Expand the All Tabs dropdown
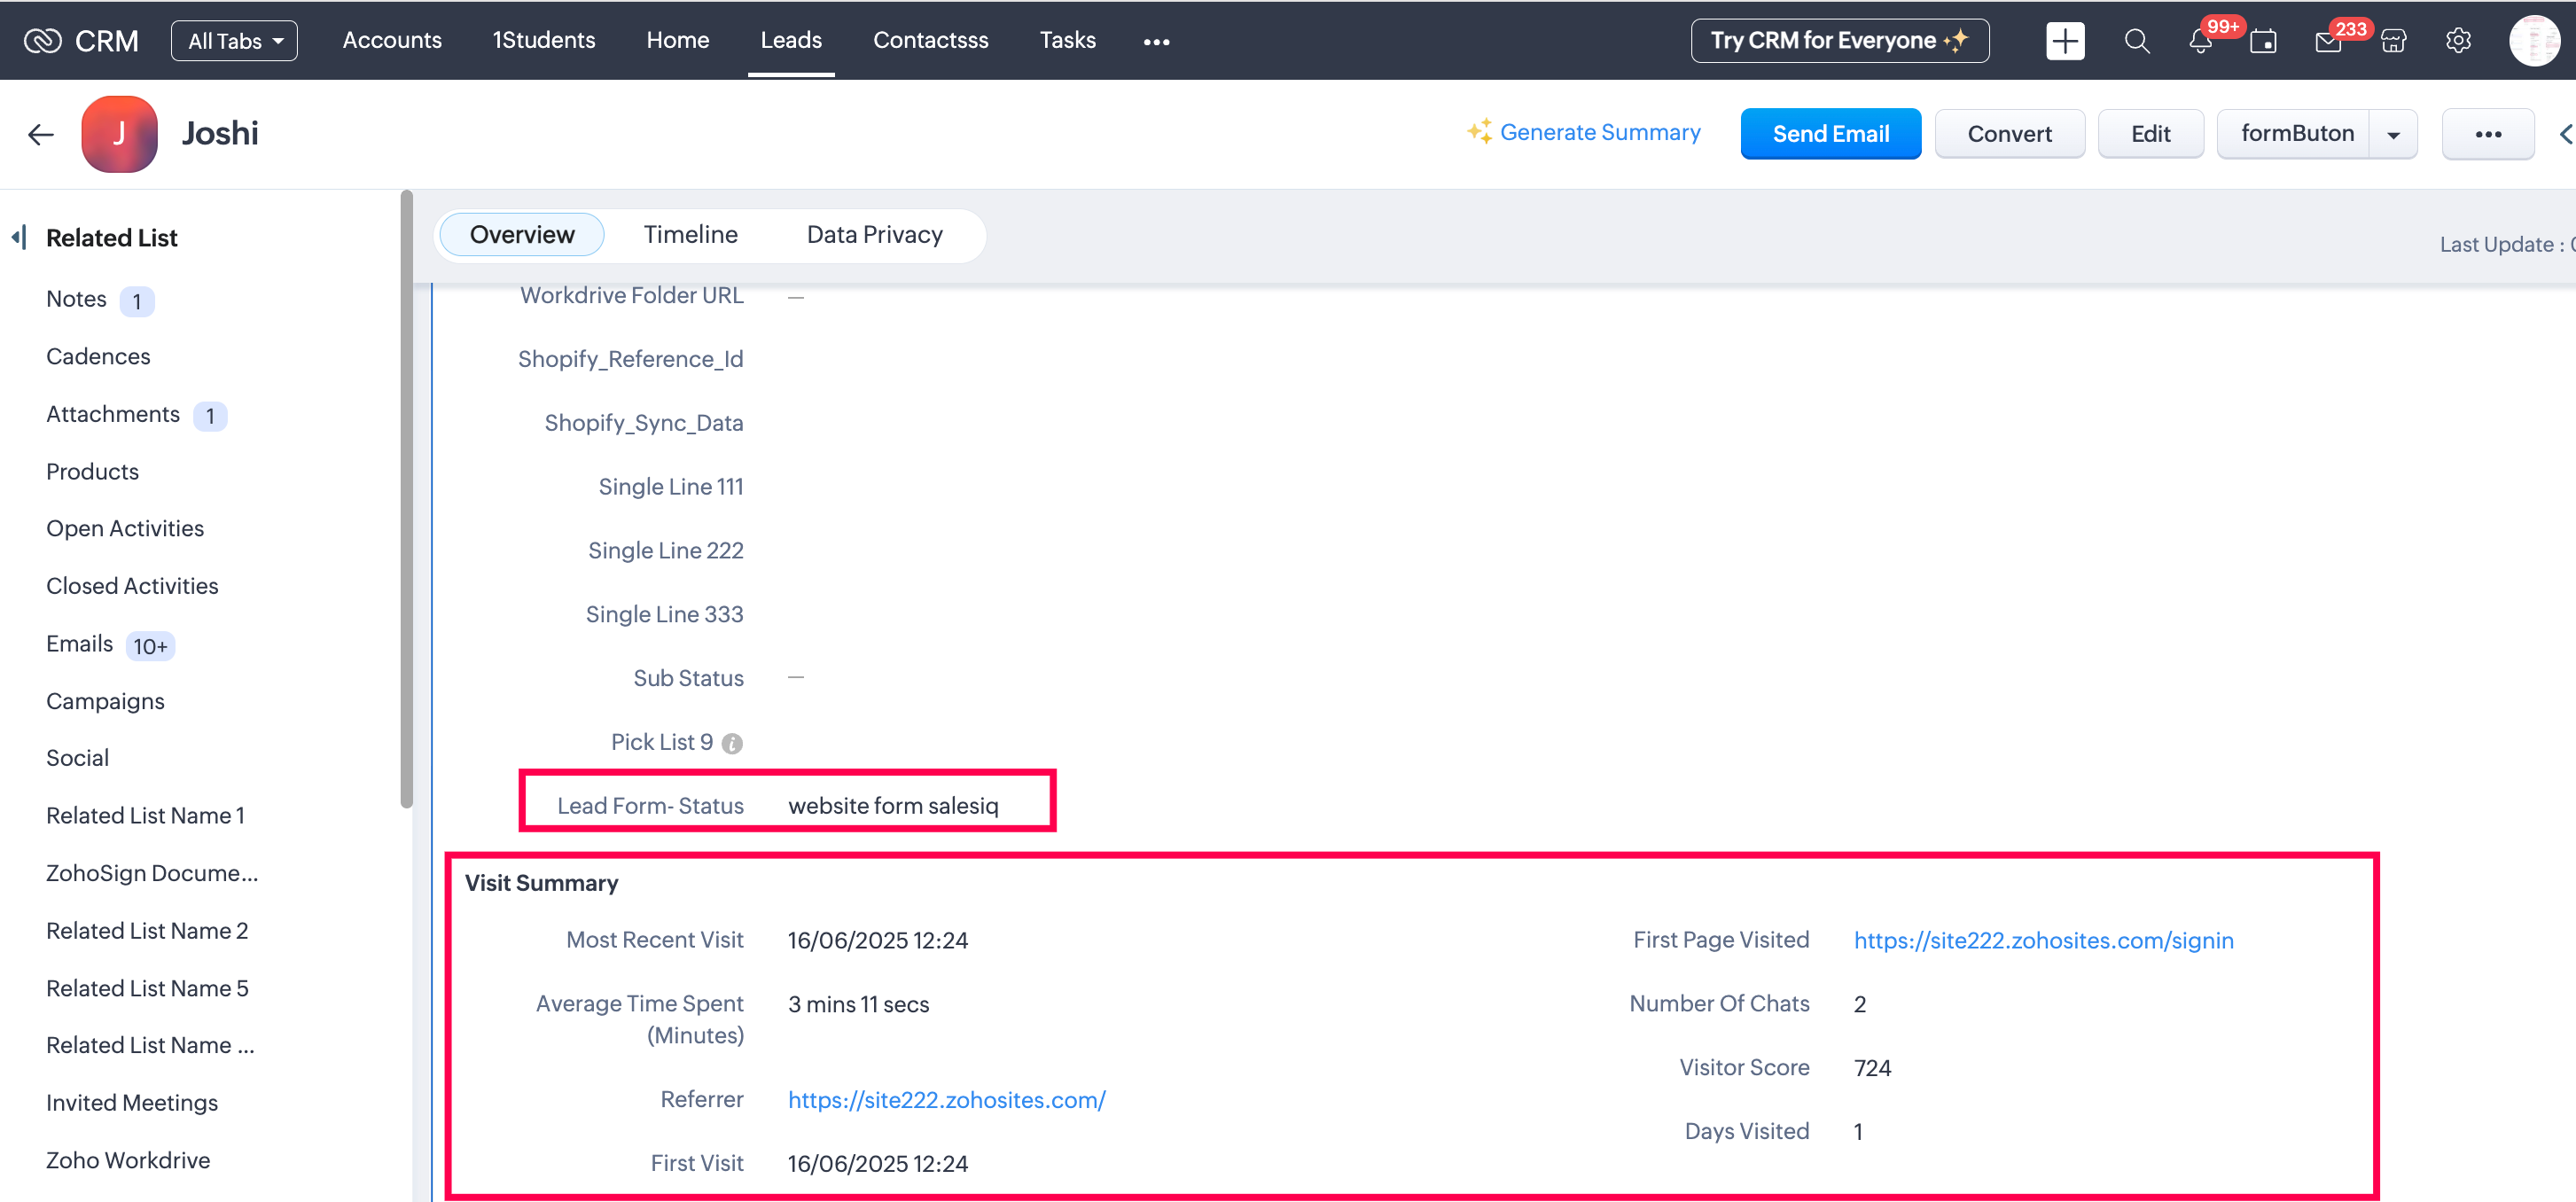Image resolution: width=2576 pixels, height=1202 pixels. click(x=235, y=41)
